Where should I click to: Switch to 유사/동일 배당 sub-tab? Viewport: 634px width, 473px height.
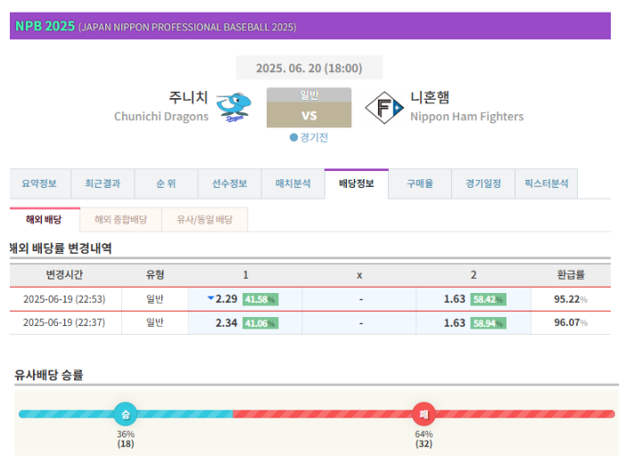coord(204,220)
